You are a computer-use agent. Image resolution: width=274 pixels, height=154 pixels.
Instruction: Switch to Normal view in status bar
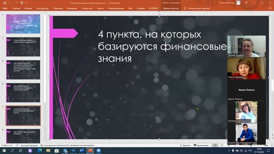point(215,145)
